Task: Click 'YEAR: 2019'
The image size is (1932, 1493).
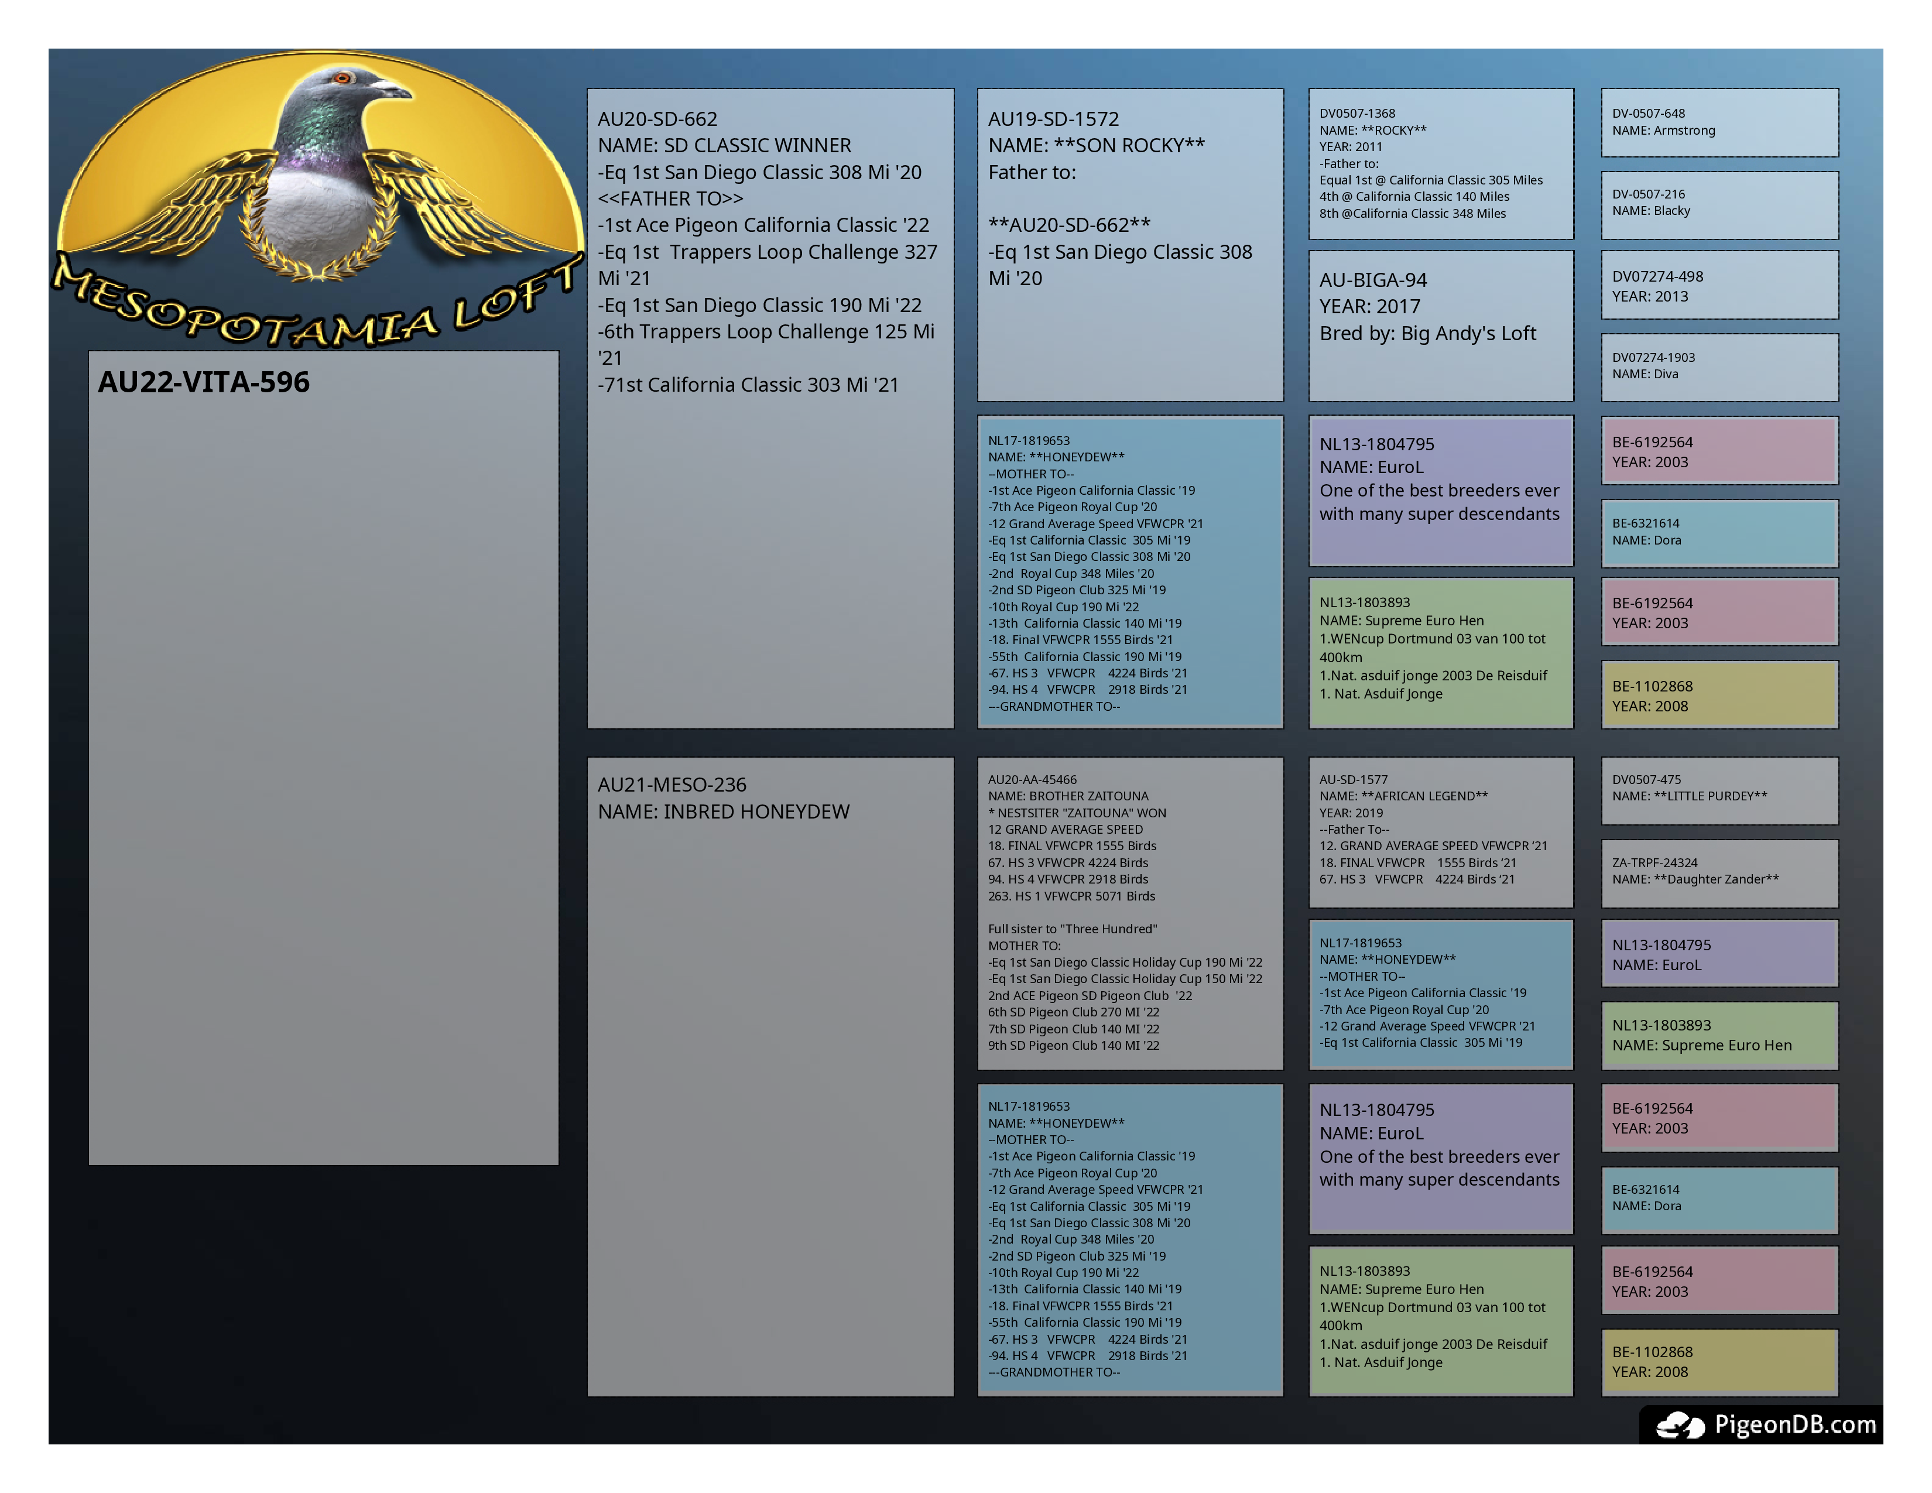Action: pyautogui.click(x=1351, y=814)
